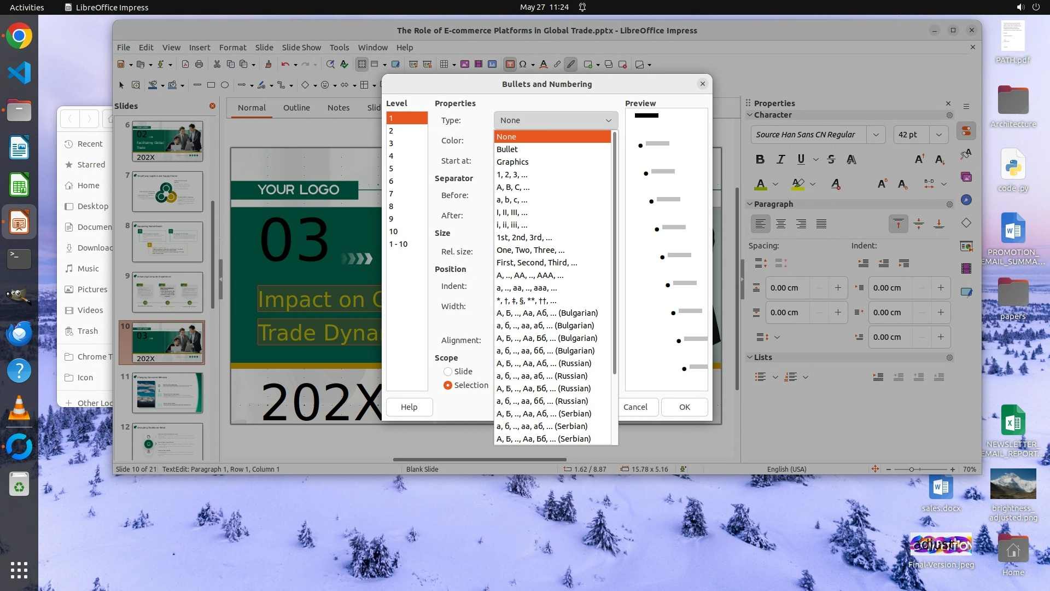Select the Selection scope radio button
Screen dimensions: 1050x591
(448, 385)
